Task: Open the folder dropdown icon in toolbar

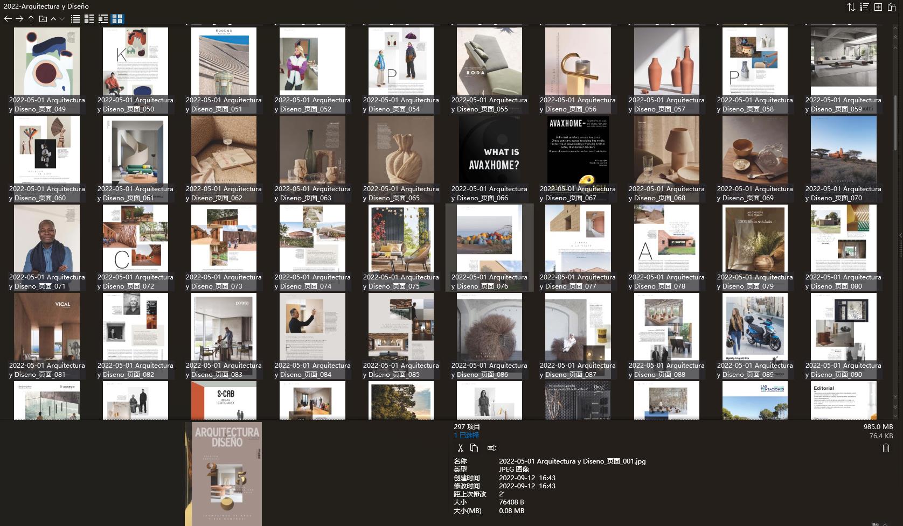Action: (43, 19)
